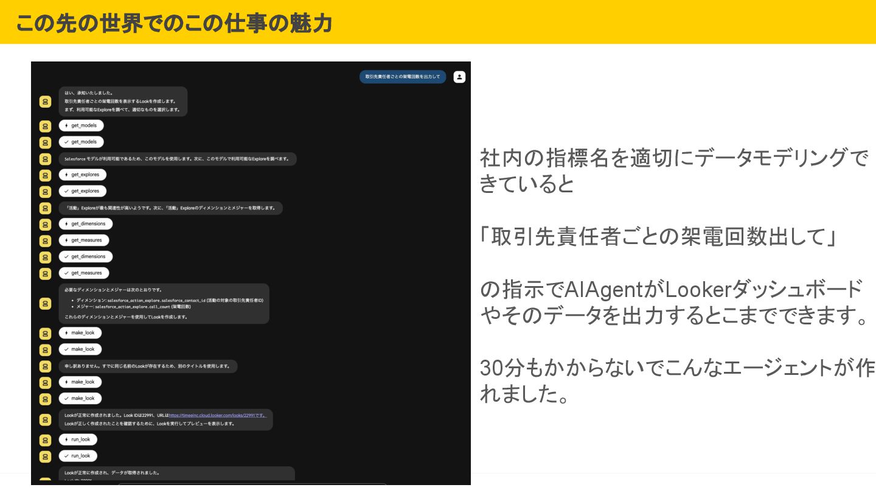Click the agent avatar beside the lightning get_dimensions chip
The width and height of the screenshot is (876, 493).
[45, 225]
